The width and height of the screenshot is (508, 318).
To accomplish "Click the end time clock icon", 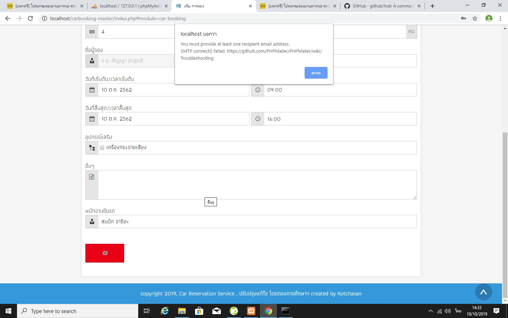I will 258,119.
